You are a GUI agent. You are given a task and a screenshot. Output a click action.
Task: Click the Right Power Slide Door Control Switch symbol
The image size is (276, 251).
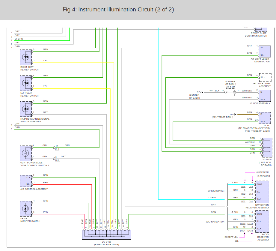(26, 153)
